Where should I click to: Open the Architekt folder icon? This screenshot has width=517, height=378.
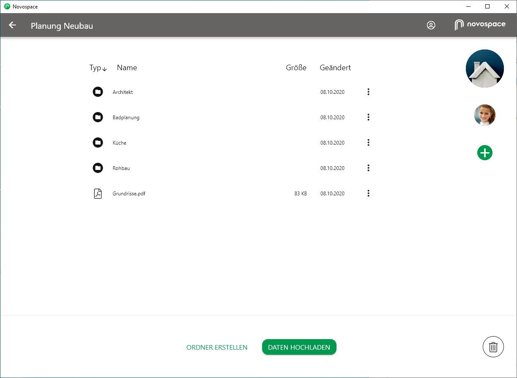[98, 92]
